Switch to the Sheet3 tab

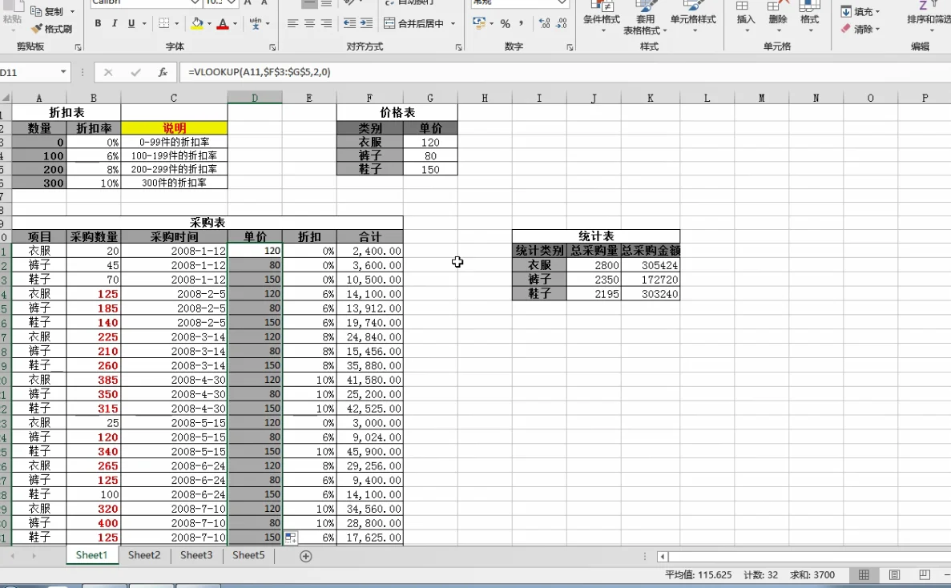pyautogui.click(x=196, y=555)
